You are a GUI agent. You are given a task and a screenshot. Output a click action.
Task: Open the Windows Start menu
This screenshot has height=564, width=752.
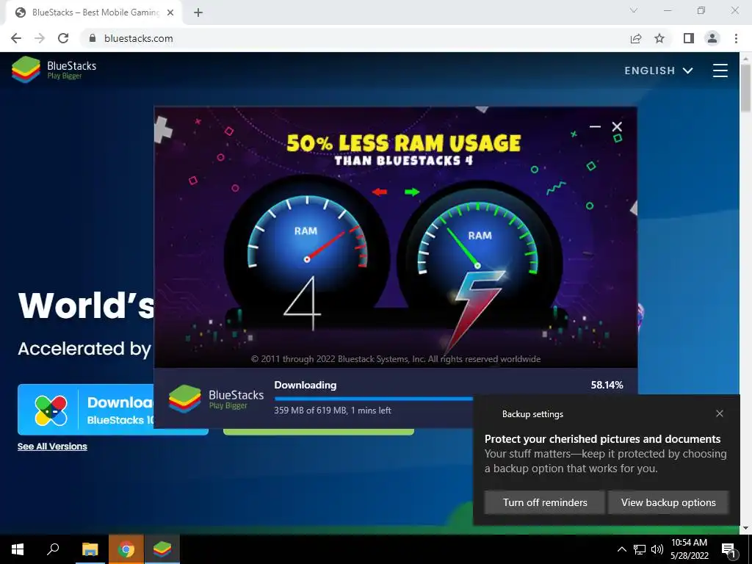pos(18,549)
